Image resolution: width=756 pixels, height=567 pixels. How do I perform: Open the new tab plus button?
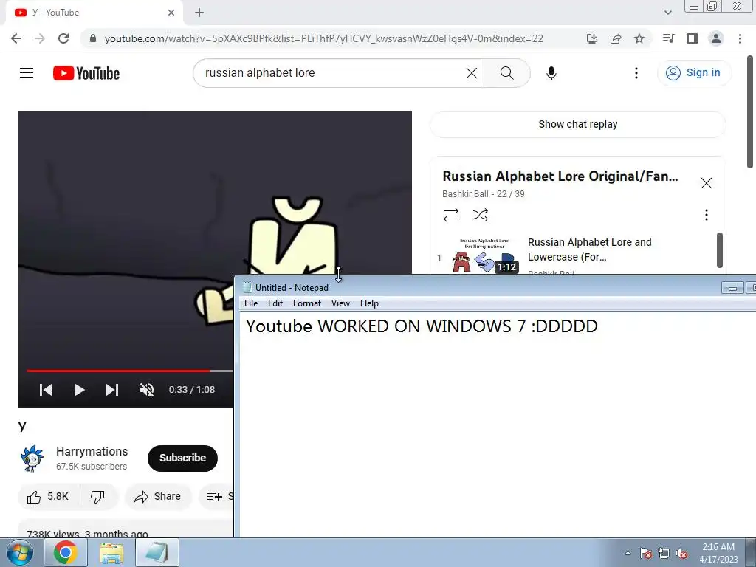199,13
